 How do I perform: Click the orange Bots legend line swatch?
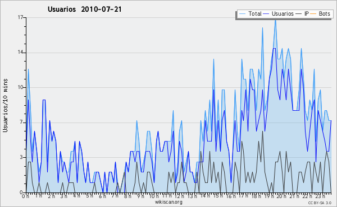click(313, 14)
